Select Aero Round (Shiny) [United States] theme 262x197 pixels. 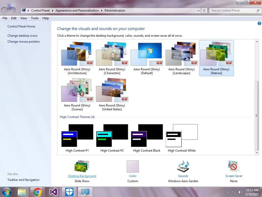tap(112, 94)
